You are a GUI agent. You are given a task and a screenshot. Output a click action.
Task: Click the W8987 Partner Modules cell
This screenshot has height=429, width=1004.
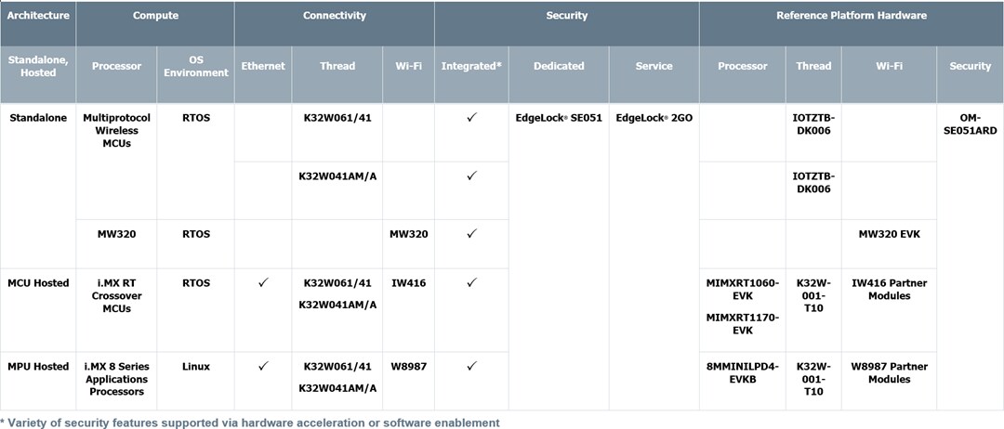coord(888,372)
